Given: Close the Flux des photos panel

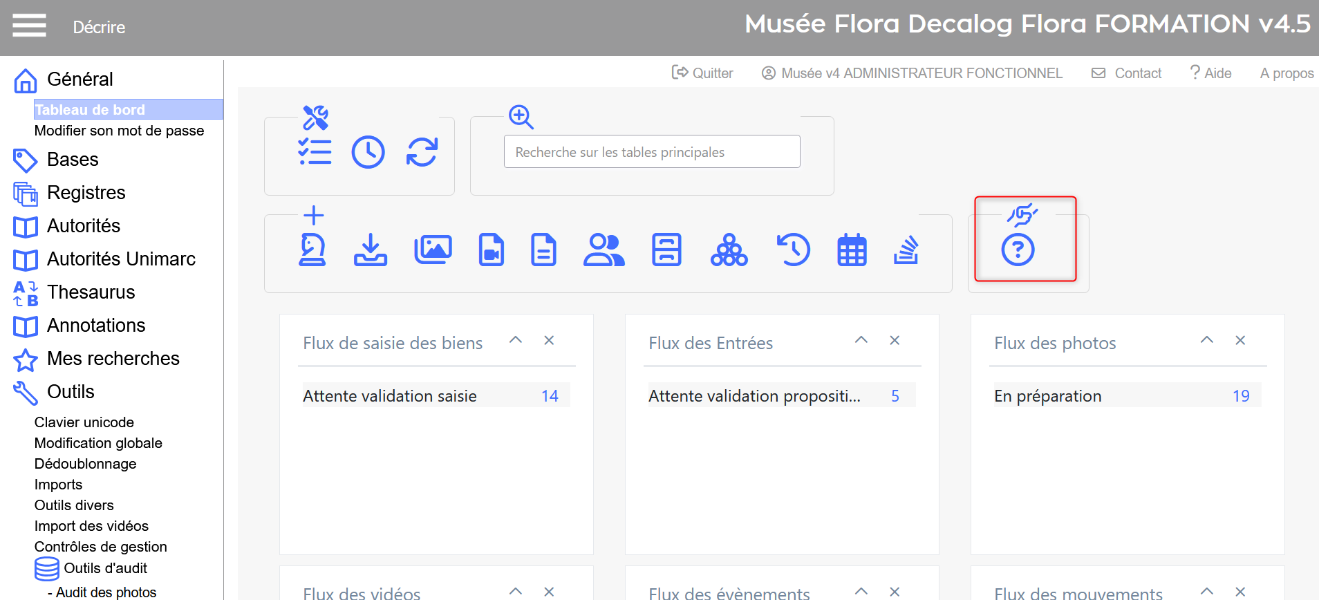Looking at the screenshot, I should (1240, 340).
